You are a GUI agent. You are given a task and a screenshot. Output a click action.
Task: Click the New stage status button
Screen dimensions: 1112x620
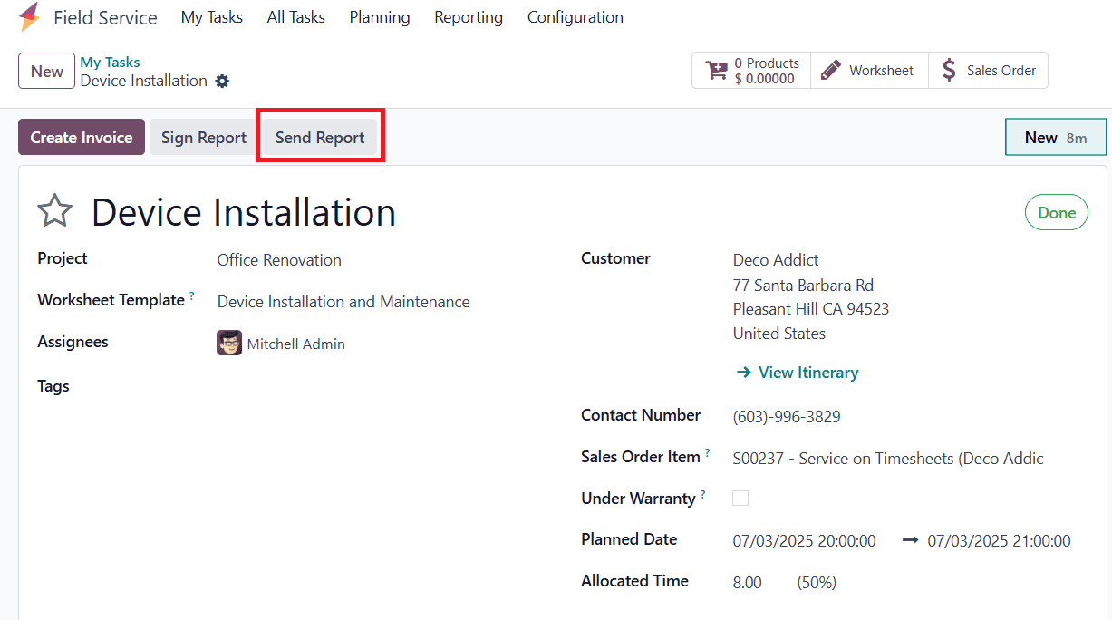point(1056,138)
